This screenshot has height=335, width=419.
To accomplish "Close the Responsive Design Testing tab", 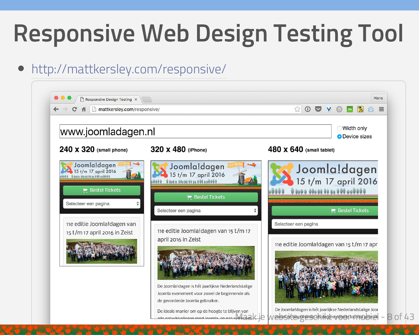I will [136, 99].
